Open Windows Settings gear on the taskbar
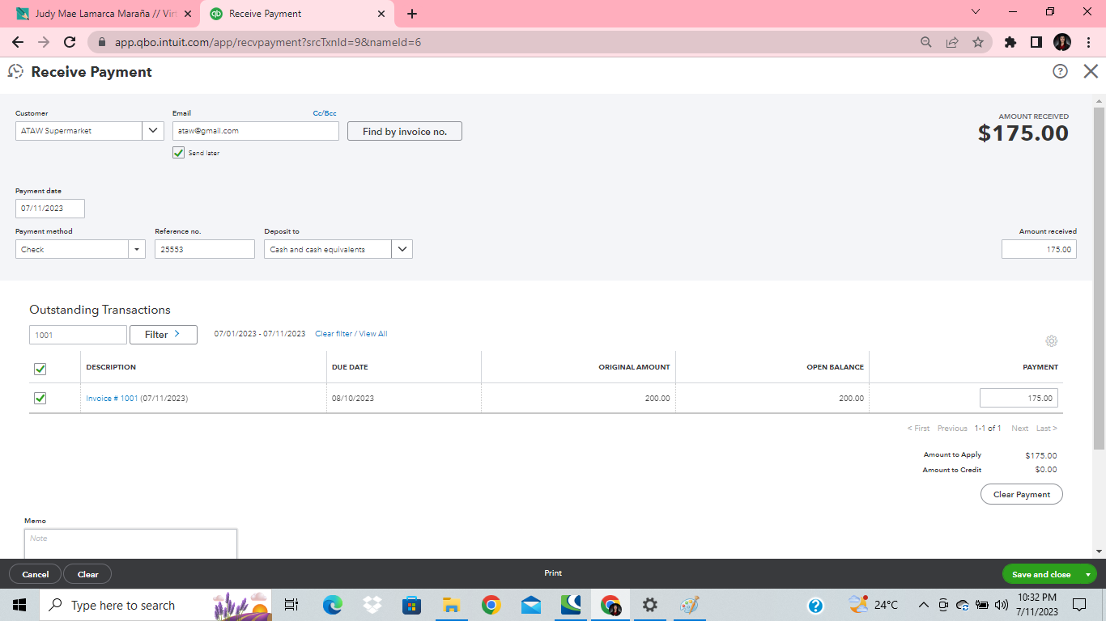The height and width of the screenshot is (621, 1106). coord(650,605)
